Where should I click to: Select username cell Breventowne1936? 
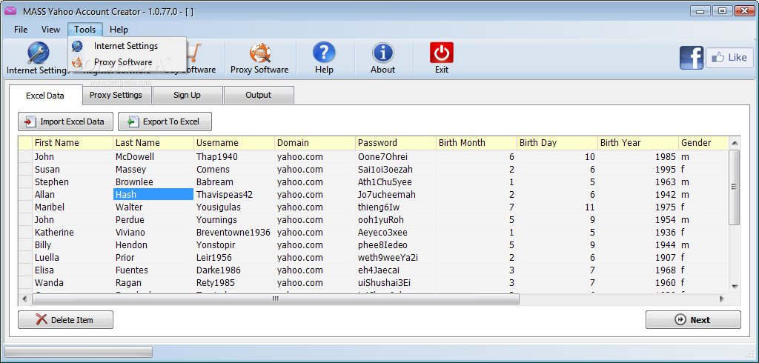coord(234,233)
